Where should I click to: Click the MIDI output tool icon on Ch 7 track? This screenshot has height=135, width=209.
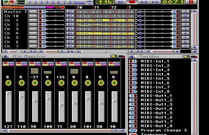pos(176,46)
